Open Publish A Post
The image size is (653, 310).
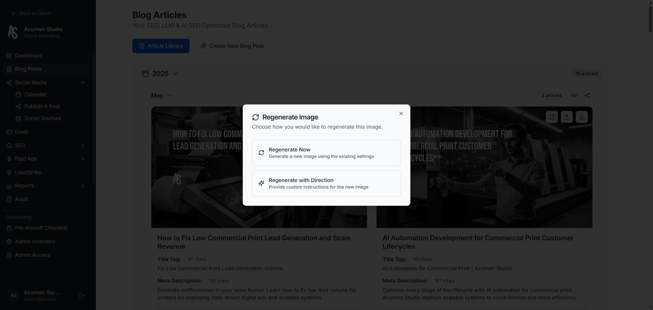tap(42, 107)
